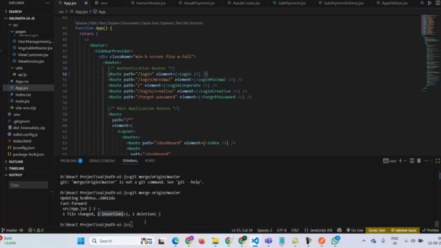
Task: Change Spaces: 2 indentation
Action: (x=265, y=230)
